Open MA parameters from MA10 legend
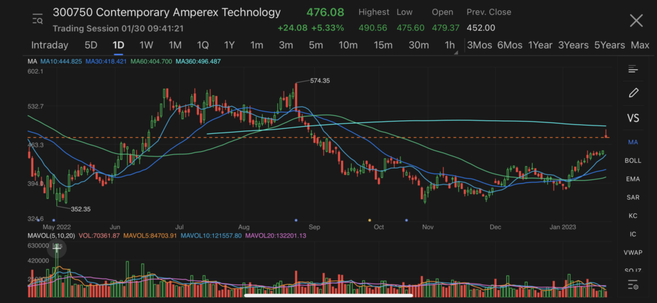 coord(61,61)
